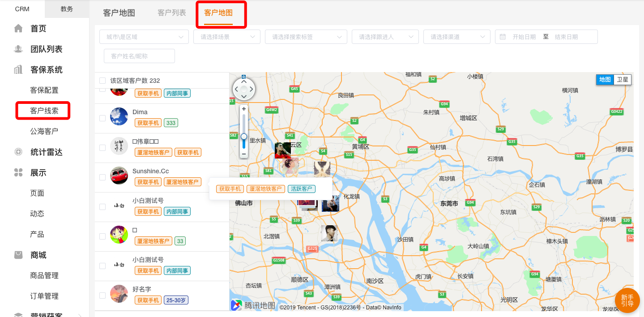Expand the 请选择场景 dropdown
Image resolution: width=644 pixels, height=317 pixels.
pyautogui.click(x=226, y=37)
